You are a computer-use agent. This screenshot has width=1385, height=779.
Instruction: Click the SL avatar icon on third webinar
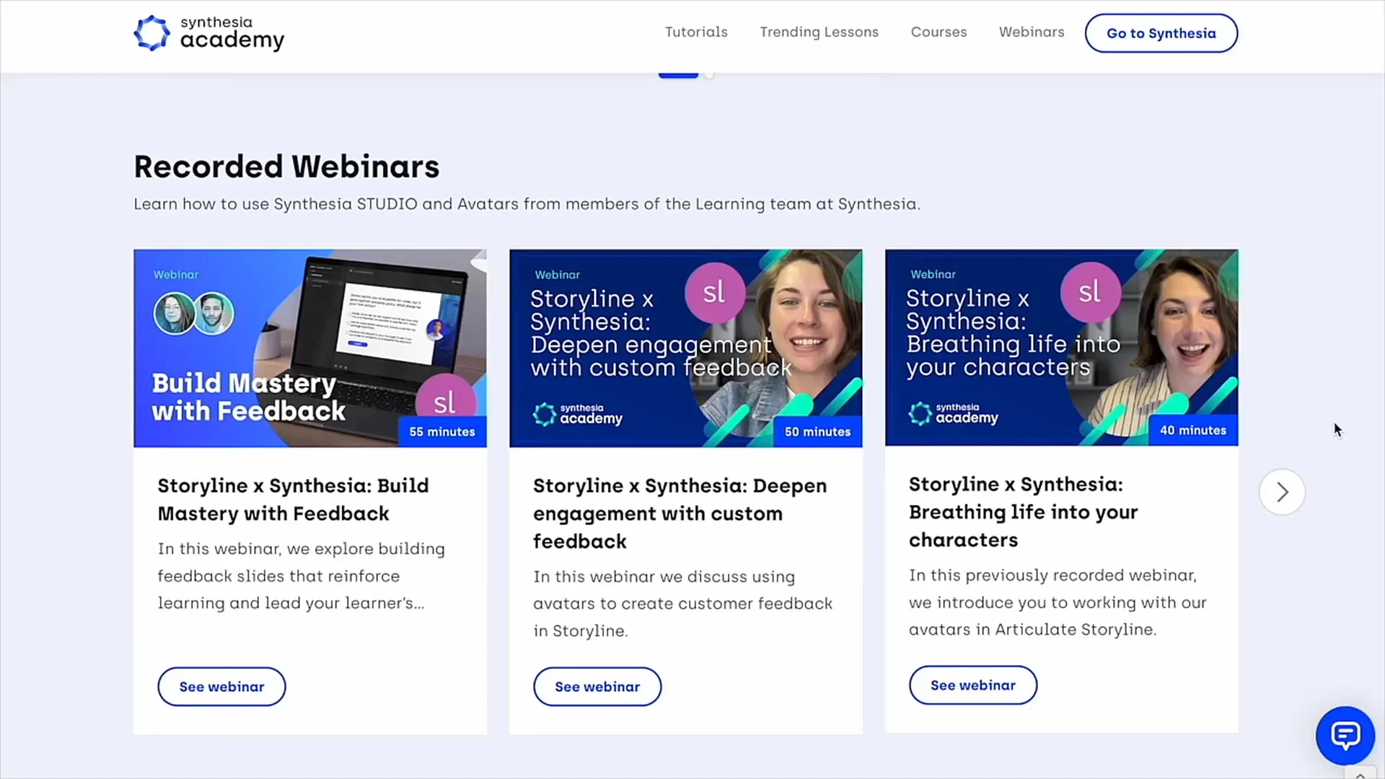click(1089, 292)
